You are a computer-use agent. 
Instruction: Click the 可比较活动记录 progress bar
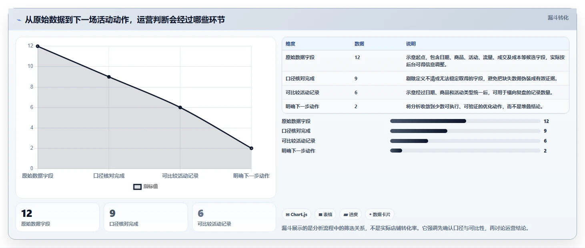(465, 141)
